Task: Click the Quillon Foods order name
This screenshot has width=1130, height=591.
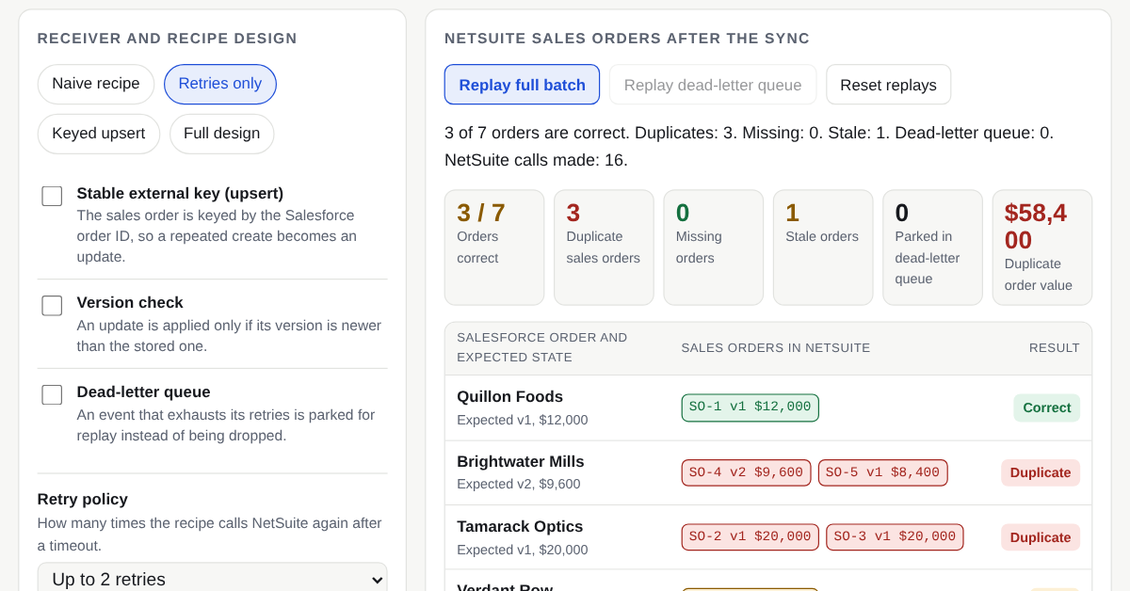Action: point(509,397)
